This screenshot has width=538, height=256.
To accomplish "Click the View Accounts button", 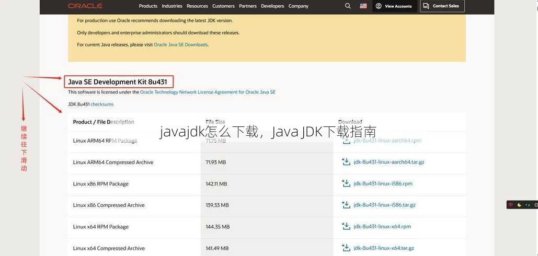I will (x=395, y=6).
